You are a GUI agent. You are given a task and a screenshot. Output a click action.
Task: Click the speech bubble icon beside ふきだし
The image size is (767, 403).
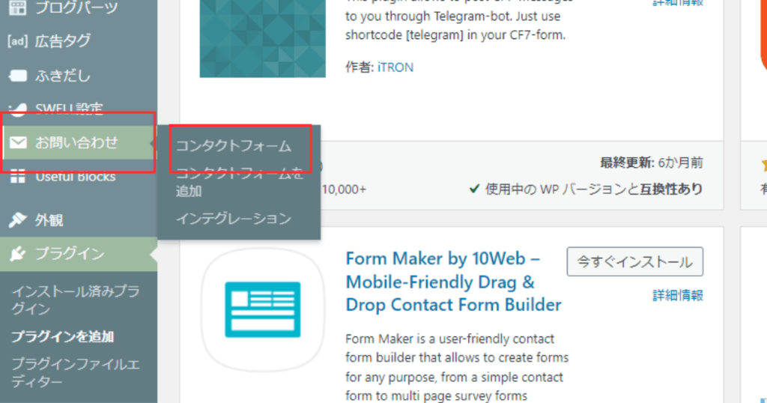coord(18,76)
